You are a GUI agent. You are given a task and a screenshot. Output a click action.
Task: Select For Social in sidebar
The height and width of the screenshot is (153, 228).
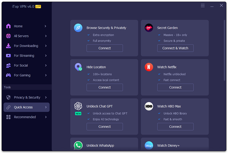click(26, 65)
